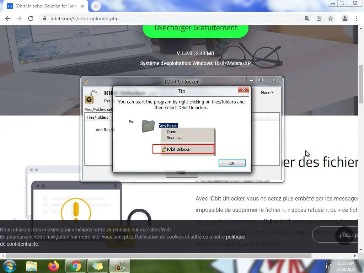
Task: Open the Chrome profile avatar
Action: click(345, 18)
